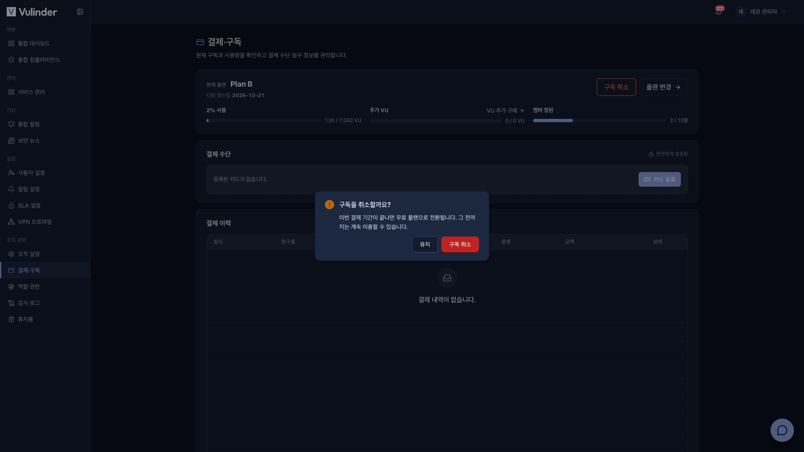804x452 pixels.
Task: Click the 보안 뉴스 newspaper icon
Action: [x=11, y=141]
